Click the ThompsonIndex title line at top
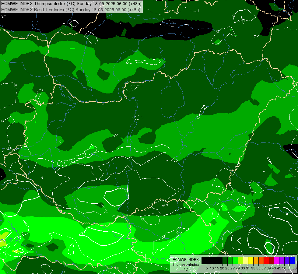The width and height of the screenshot is (298, 274). click(x=71, y=4)
